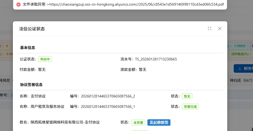Click the red error icon in the notification
Screen dimensions: 253x131
coord(18,5)
